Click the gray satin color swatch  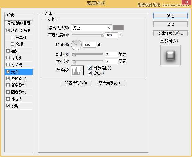pos(118,28)
